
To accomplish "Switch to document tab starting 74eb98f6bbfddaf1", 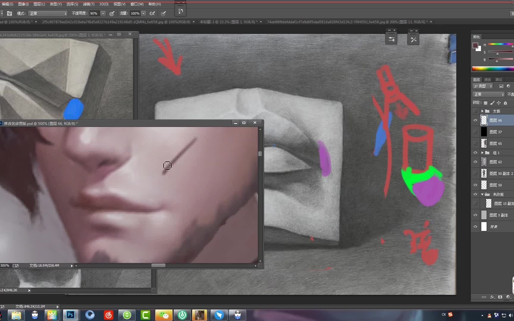I will pos(347,22).
